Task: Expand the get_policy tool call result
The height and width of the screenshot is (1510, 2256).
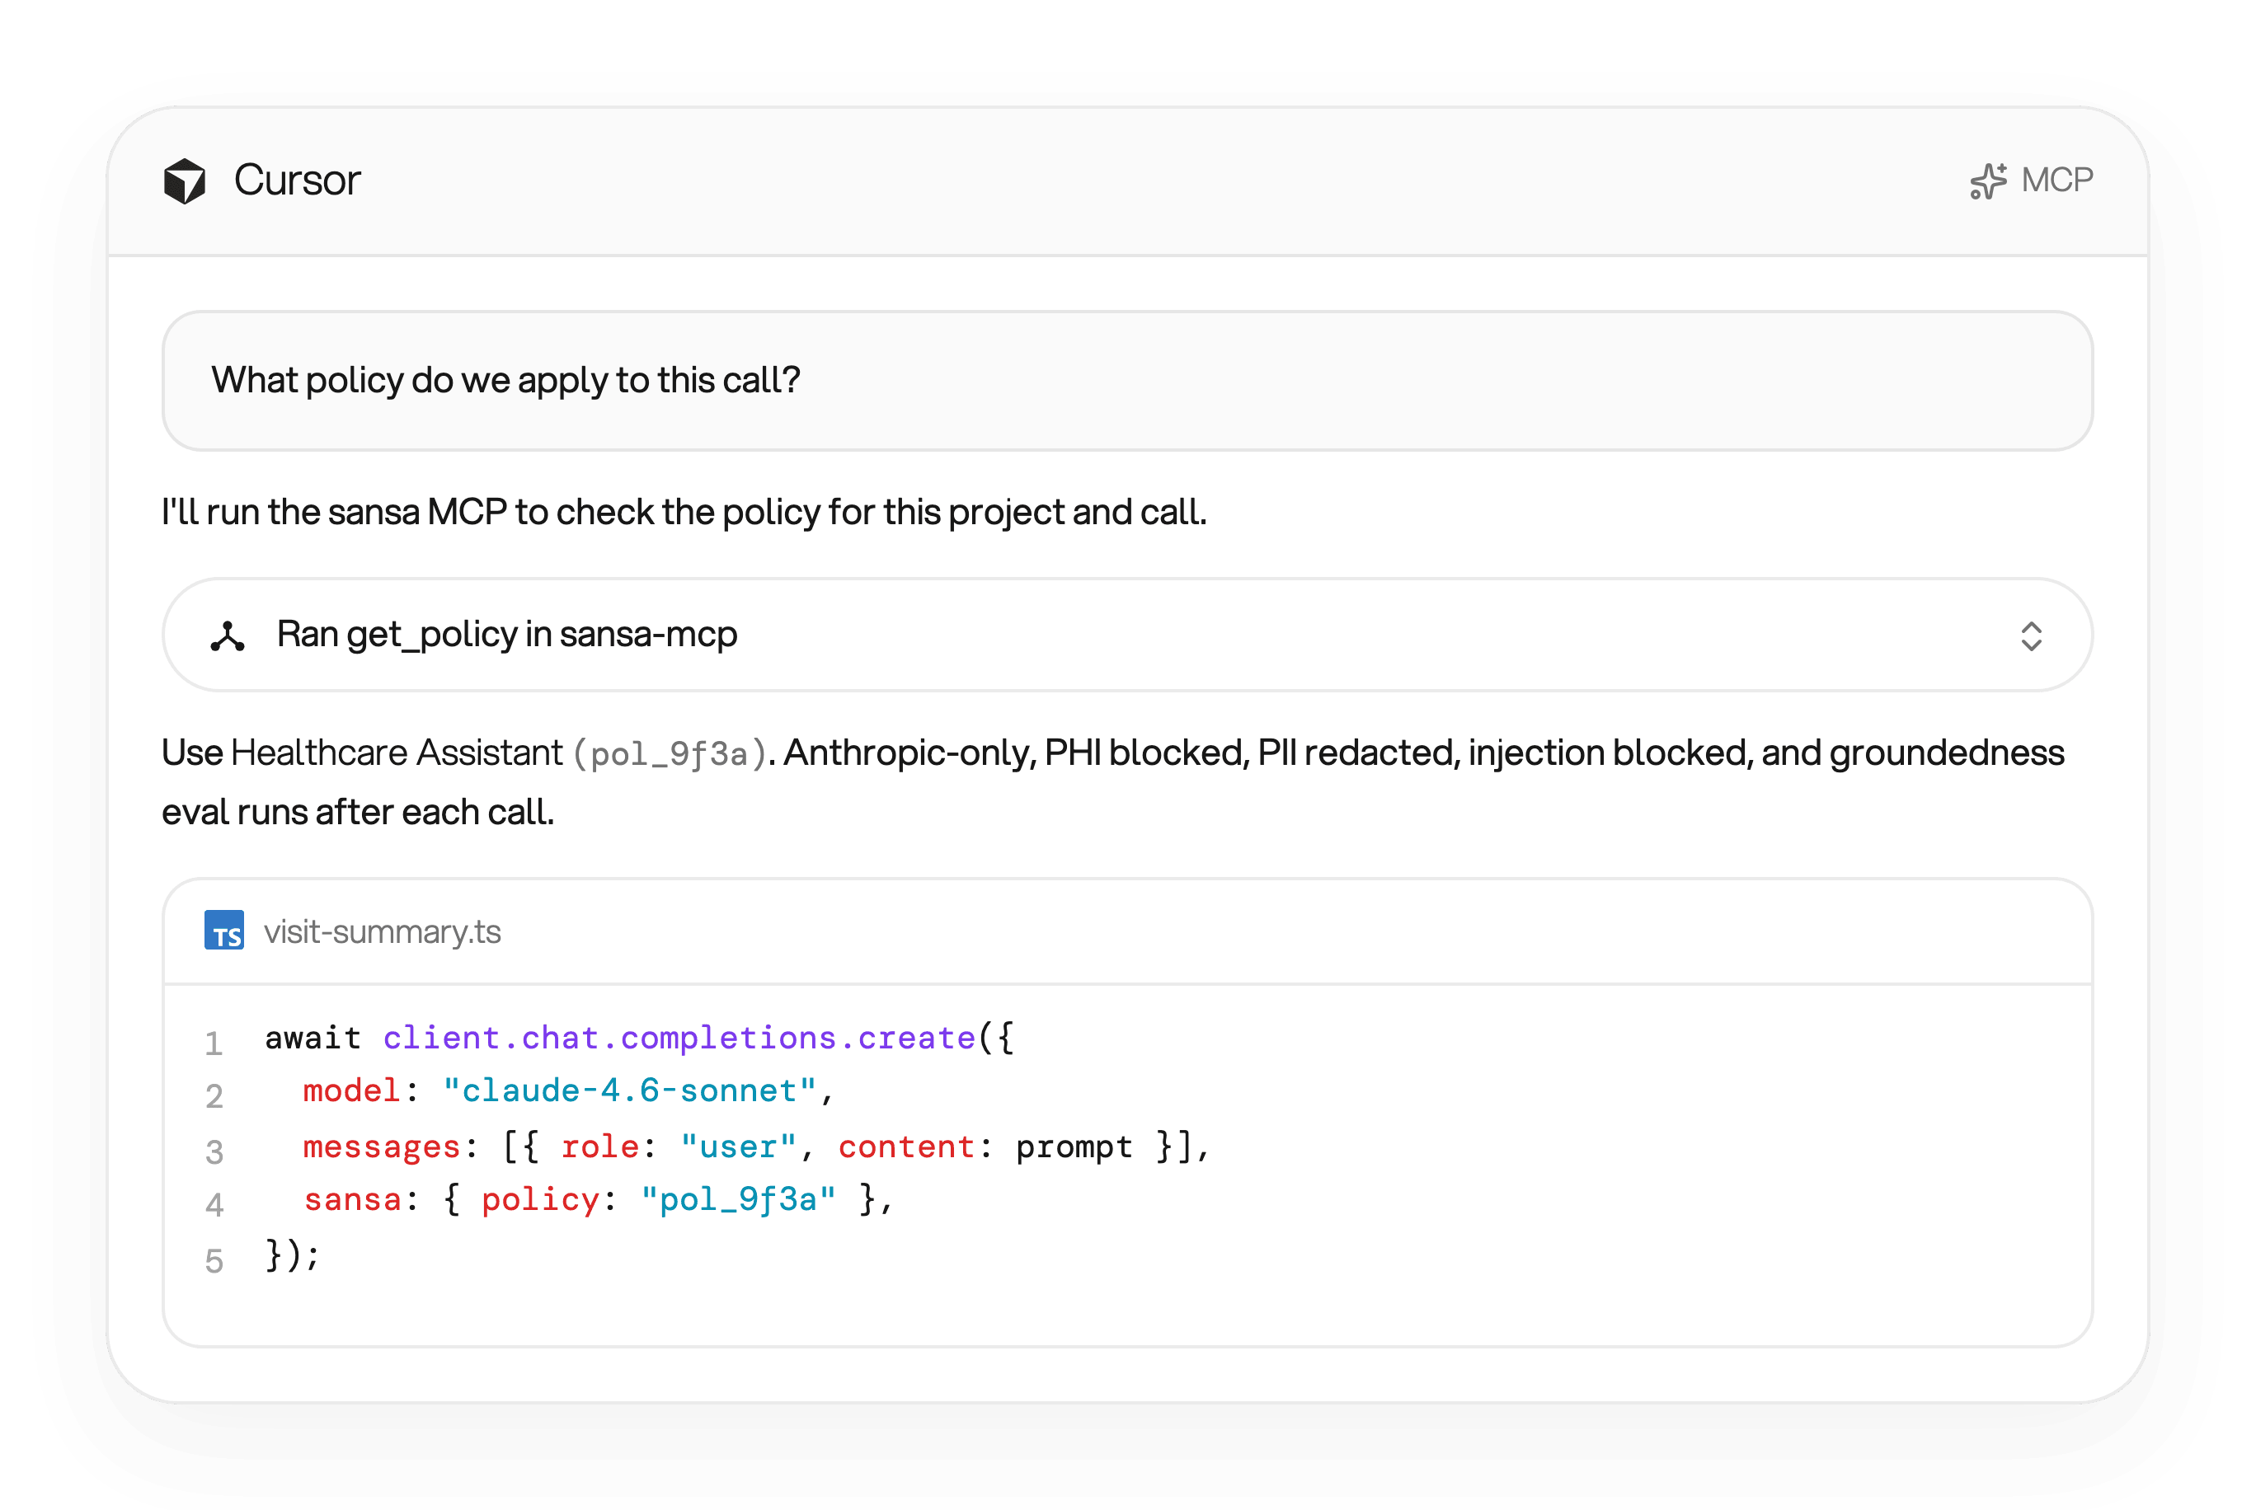Action: pyautogui.click(x=2031, y=636)
